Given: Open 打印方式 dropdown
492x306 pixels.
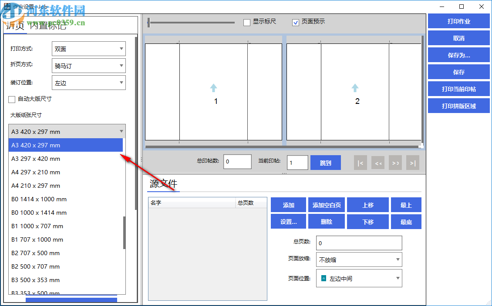Looking at the screenshot, I should tap(89, 49).
